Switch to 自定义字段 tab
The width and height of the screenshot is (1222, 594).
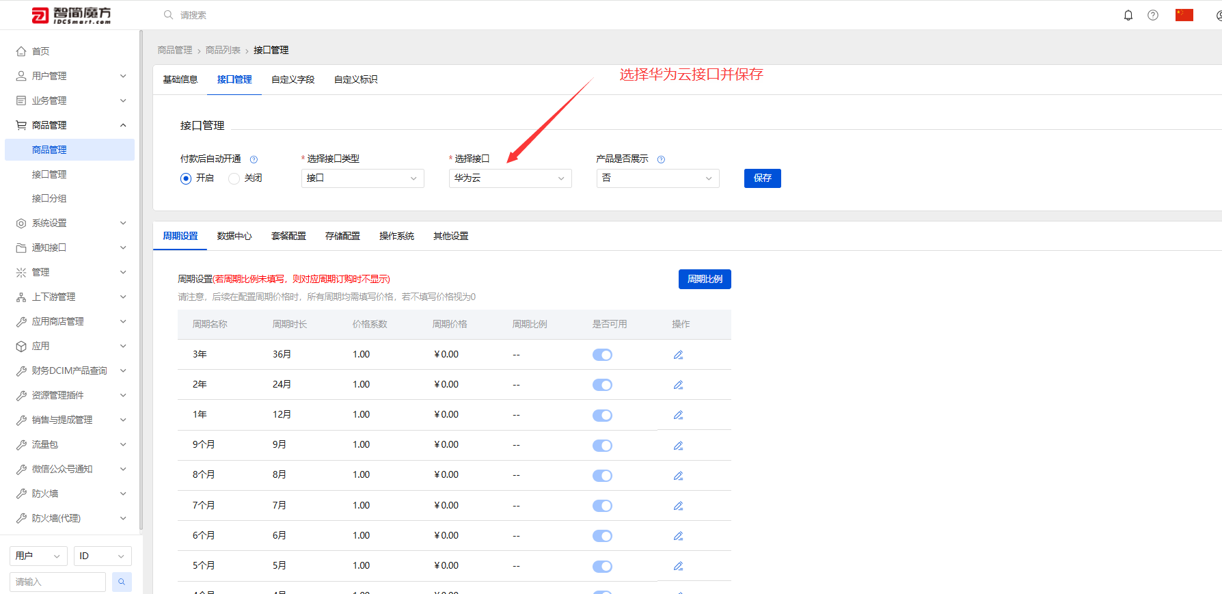coord(293,80)
